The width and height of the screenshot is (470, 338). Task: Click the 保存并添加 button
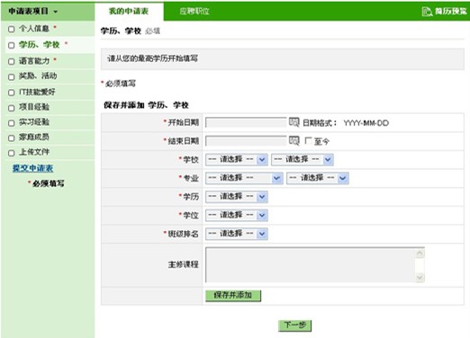point(233,296)
